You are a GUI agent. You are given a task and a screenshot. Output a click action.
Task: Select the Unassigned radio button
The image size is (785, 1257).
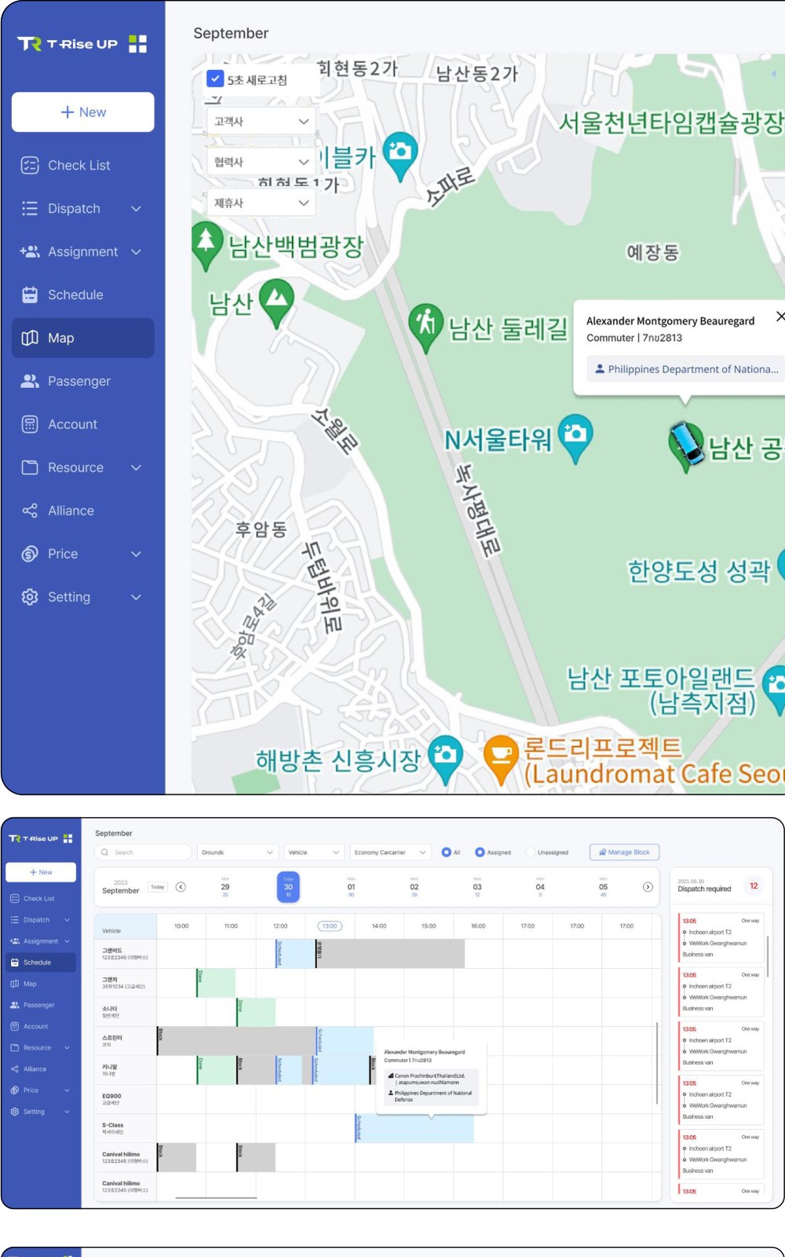click(x=531, y=852)
